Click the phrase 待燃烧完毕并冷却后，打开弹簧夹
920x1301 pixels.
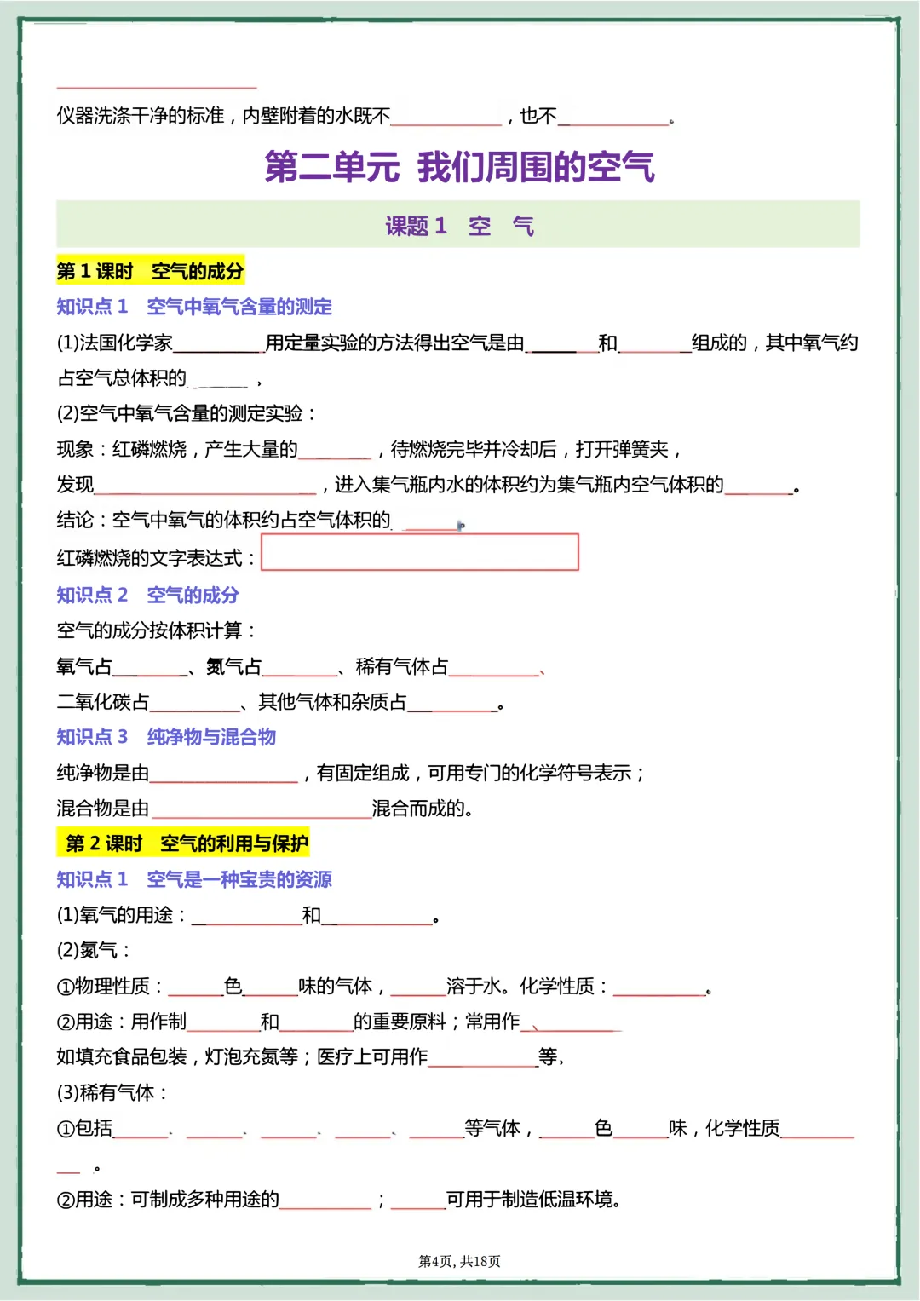point(530,449)
